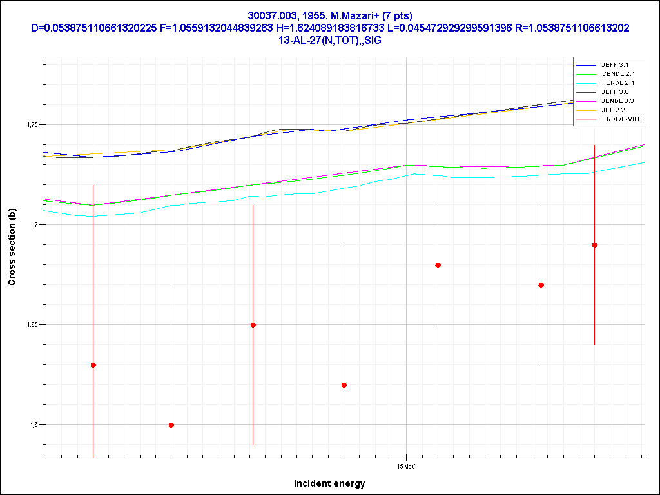The width and height of the screenshot is (660, 495).
Task: Click the red data point at 1.68 barns
Action: click(438, 266)
